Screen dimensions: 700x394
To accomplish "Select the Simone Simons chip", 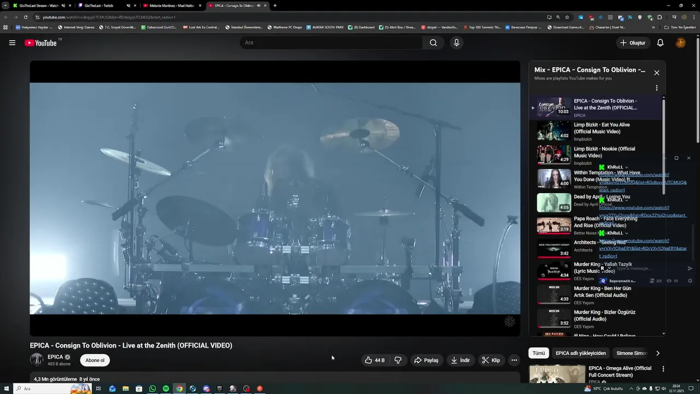I will click(x=632, y=353).
